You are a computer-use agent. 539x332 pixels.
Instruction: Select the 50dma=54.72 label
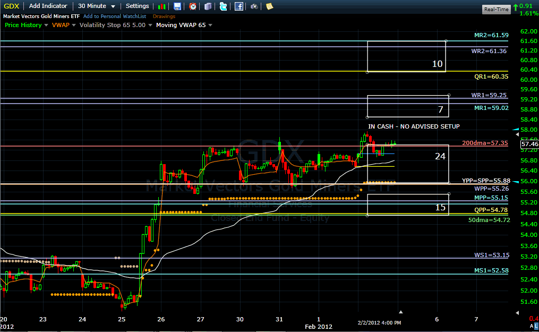[x=489, y=220]
